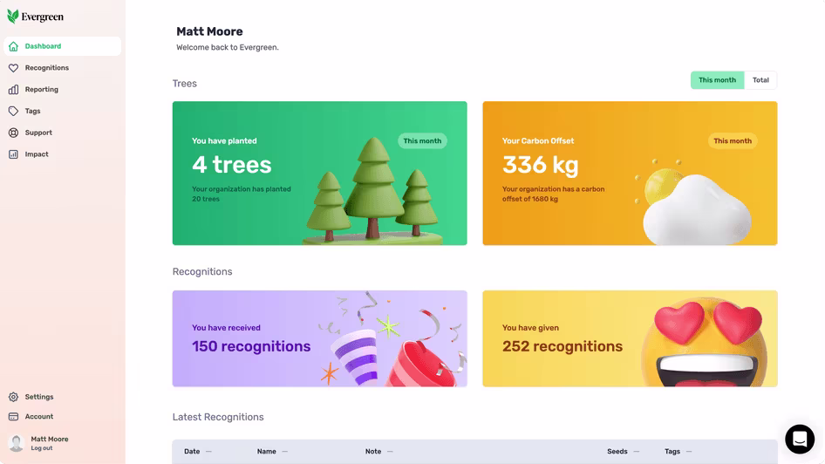The width and height of the screenshot is (825, 464).
Task: Click the 336 kg Carbon Offset card
Action: coord(630,173)
